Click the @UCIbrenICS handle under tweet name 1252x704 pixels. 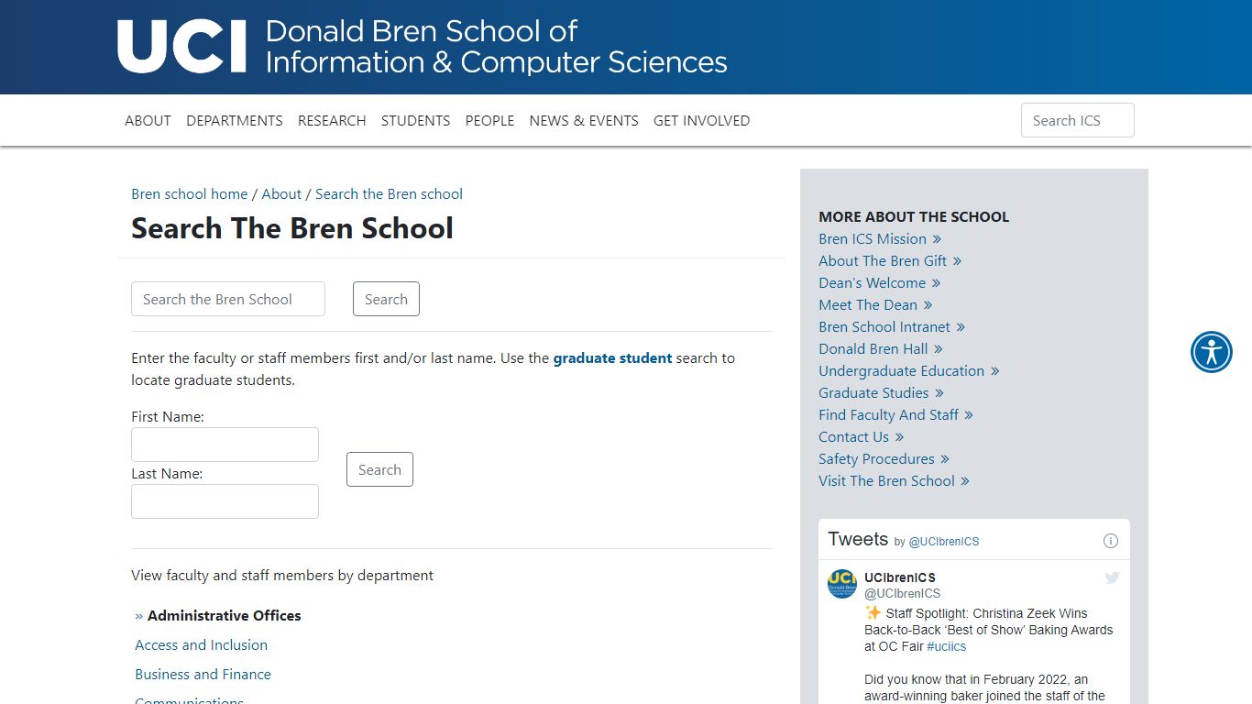point(902,594)
